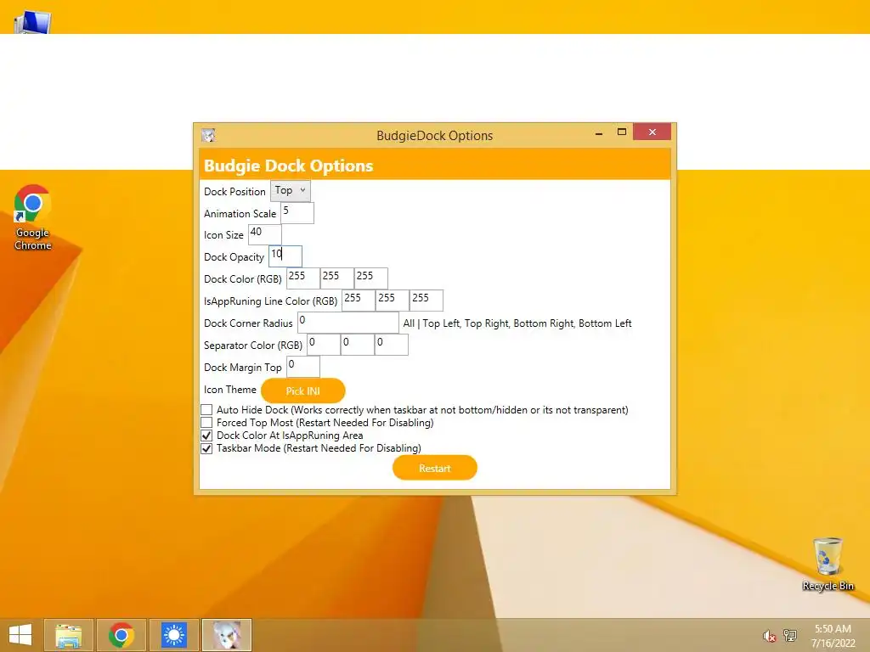
Task: Click the IsAppRuning Line Color blue field
Action: [427, 301]
